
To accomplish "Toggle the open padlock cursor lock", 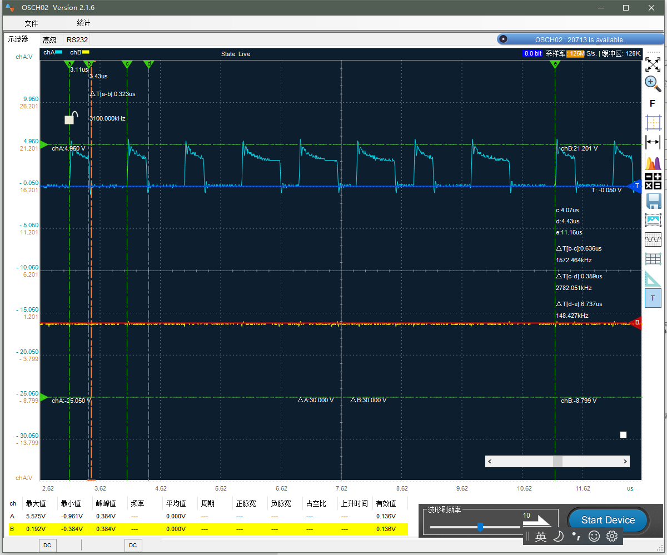I will [x=70, y=118].
